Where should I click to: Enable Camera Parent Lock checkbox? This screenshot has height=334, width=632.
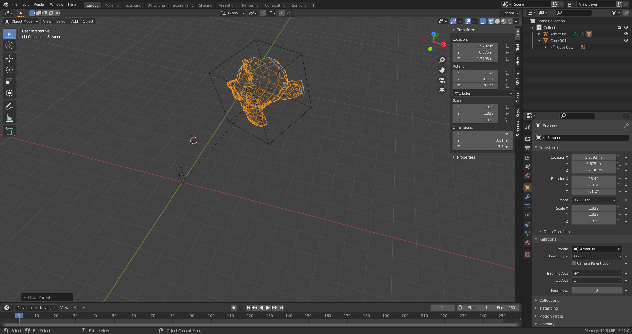574,263
